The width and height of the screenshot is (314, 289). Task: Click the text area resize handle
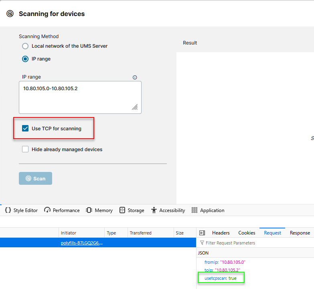[x=135, y=107]
